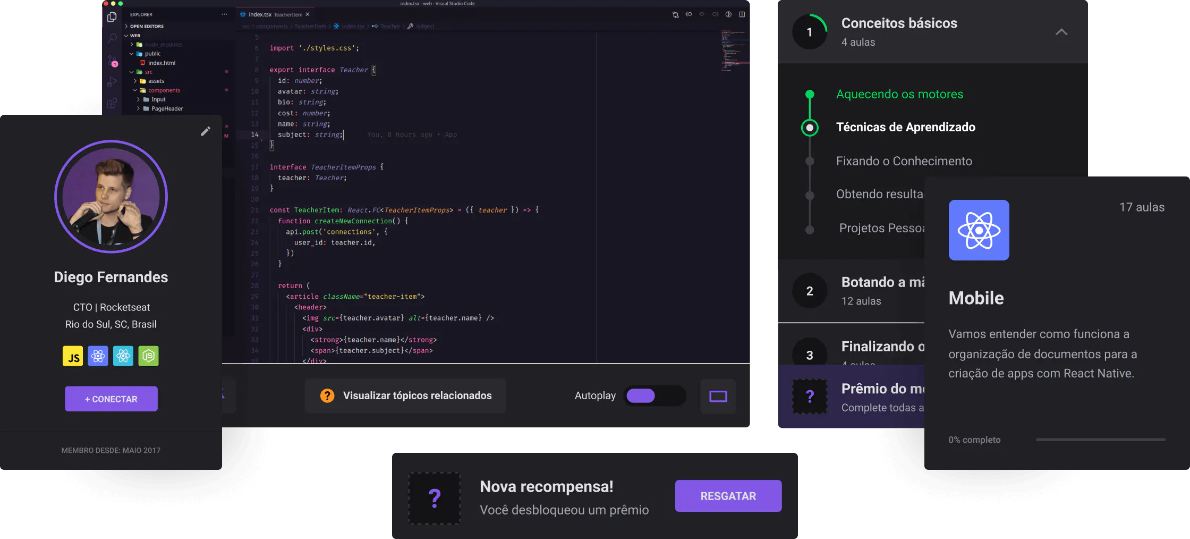Expand the node_modules folder
Image resolution: width=1190 pixels, height=539 pixels.
click(x=163, y=45)
